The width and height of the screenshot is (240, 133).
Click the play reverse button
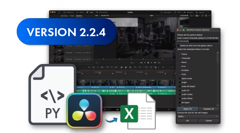[145, 63]
